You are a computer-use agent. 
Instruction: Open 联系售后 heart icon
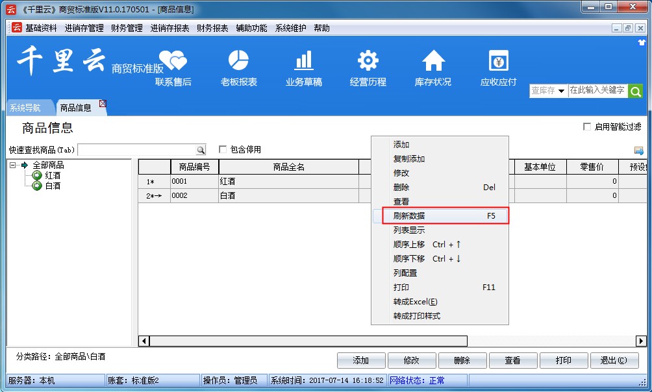pyautogui.click(x=173, y=62)
